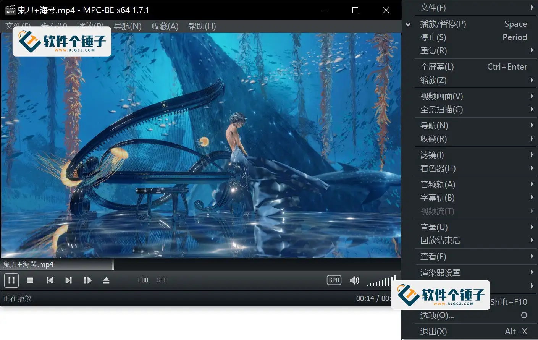Toggle the GPU decoding indicator

[x=334, y=280]
